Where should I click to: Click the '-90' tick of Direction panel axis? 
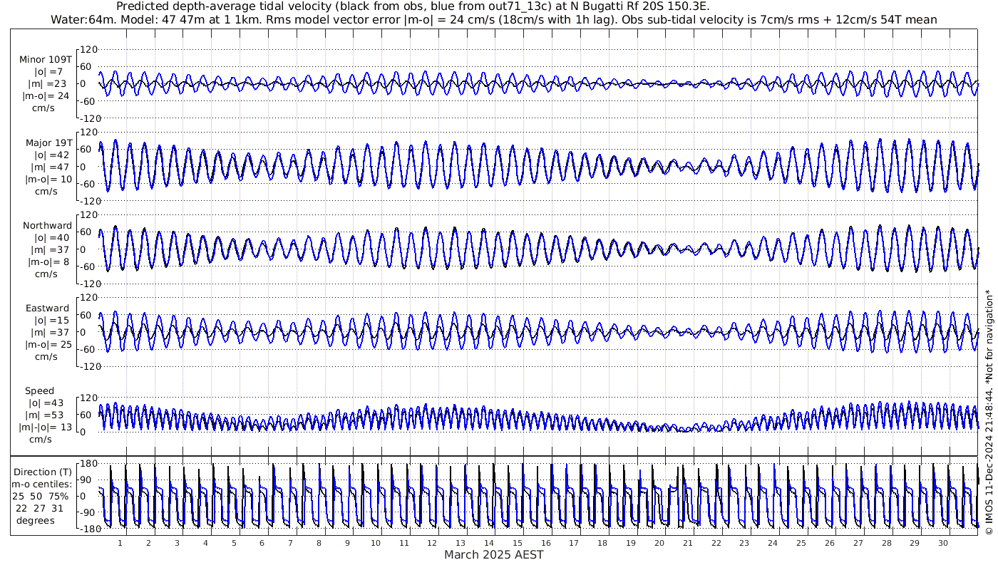(89, 512)
